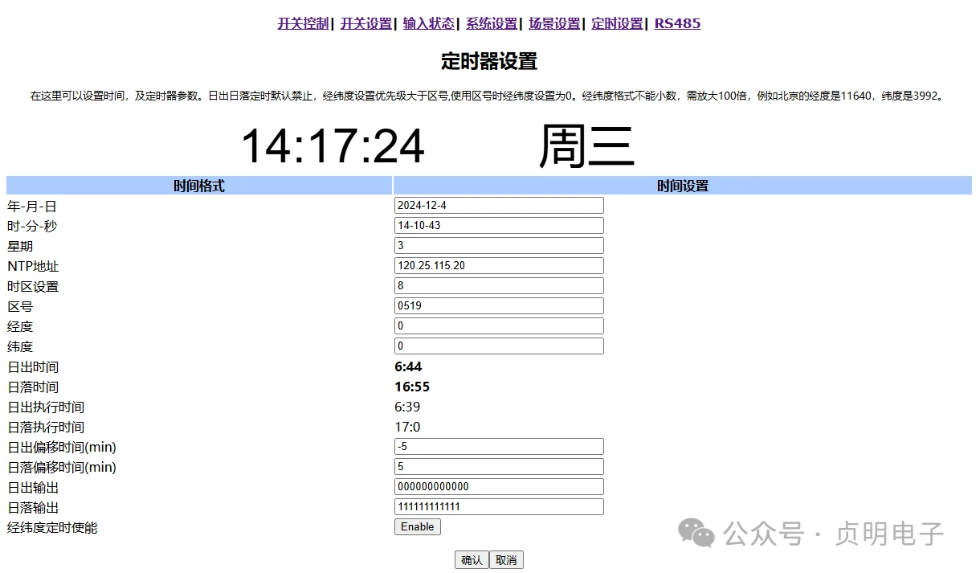Click the 日出执行时间 row label
This screenshot has height=573, width=976.
click(46, 407)
